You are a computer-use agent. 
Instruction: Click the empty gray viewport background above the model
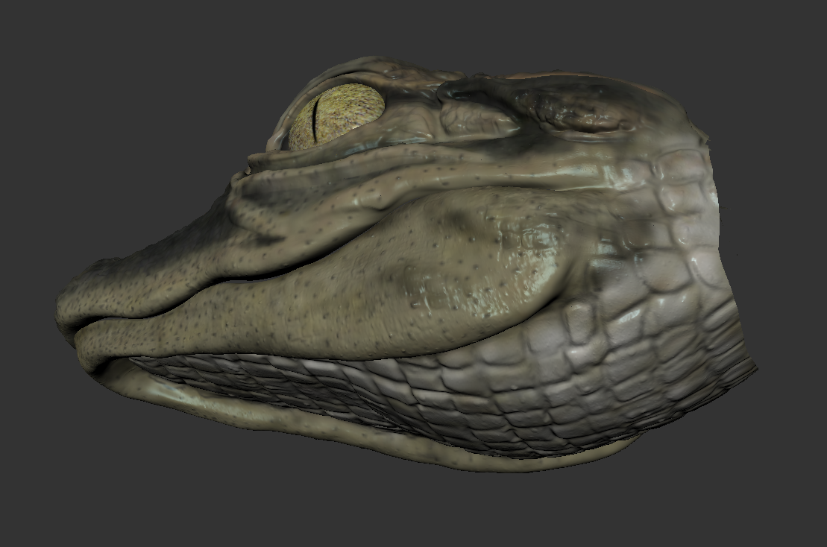[x=410, y=30]
